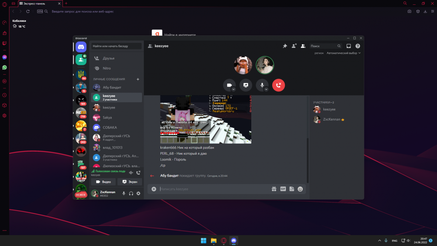
Task: Open Minecraft screenshot image in chat
Action: [x=206, y=119]
